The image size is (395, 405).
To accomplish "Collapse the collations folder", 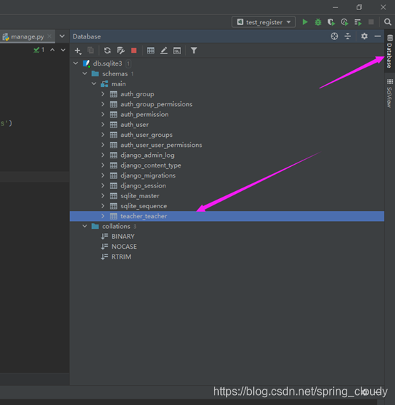I will [x=85, y=226].
